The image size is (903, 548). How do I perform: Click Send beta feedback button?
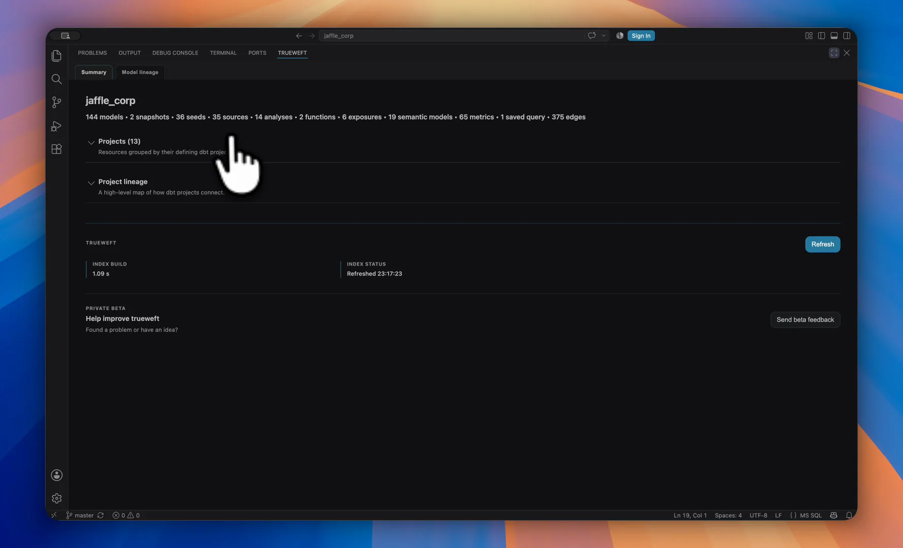pos(805,320)
